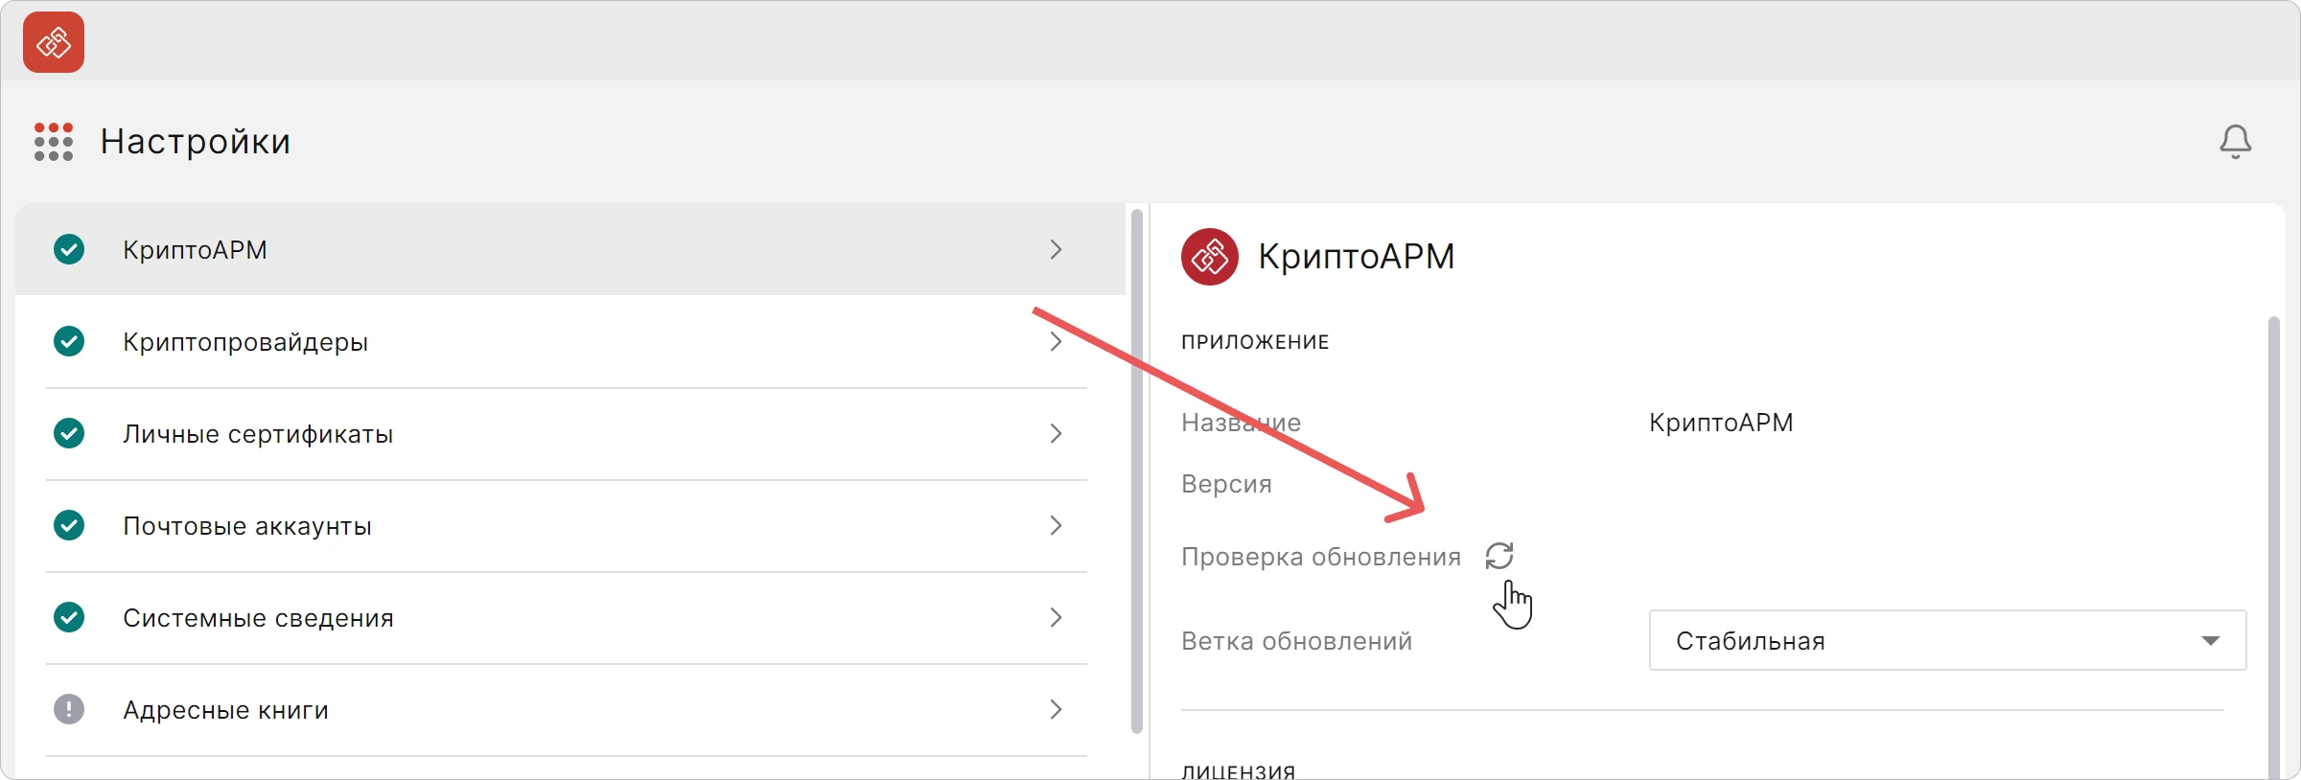Expand chevron on Адресные книги row
This screenshot has width=2301, height=780.
pos(1056,709)
